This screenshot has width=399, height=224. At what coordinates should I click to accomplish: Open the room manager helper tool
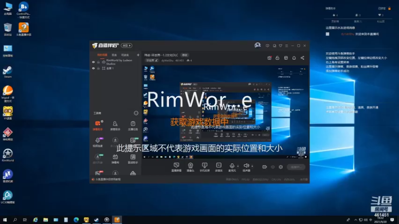(115, 125)
